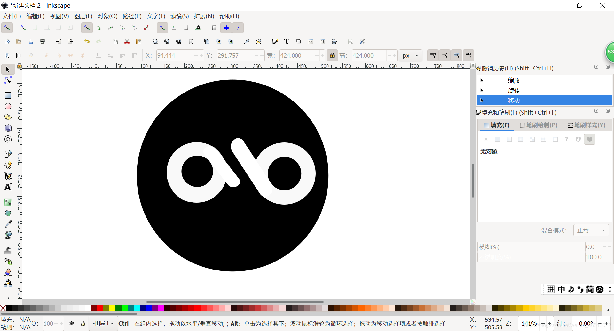The width and height of the screenshot is (614, 331).
Task: Toggle scale stroke width with object
Action: click(x=433, y=55)
